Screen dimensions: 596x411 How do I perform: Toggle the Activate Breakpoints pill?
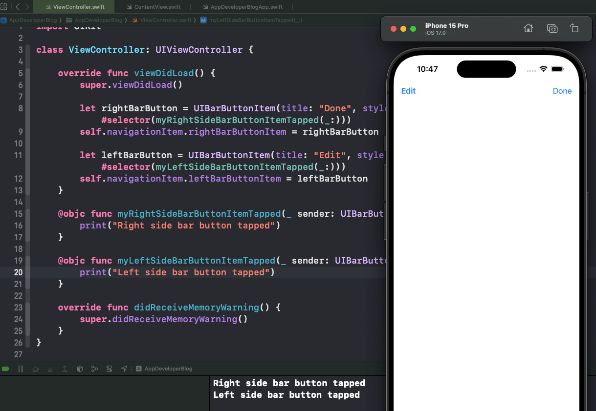pyautogui.click(x=6, y=369)
